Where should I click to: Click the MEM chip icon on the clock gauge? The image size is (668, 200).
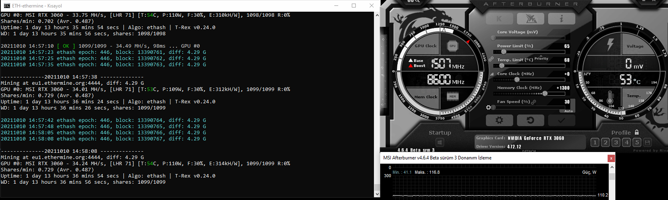click(x=453, y=96)
